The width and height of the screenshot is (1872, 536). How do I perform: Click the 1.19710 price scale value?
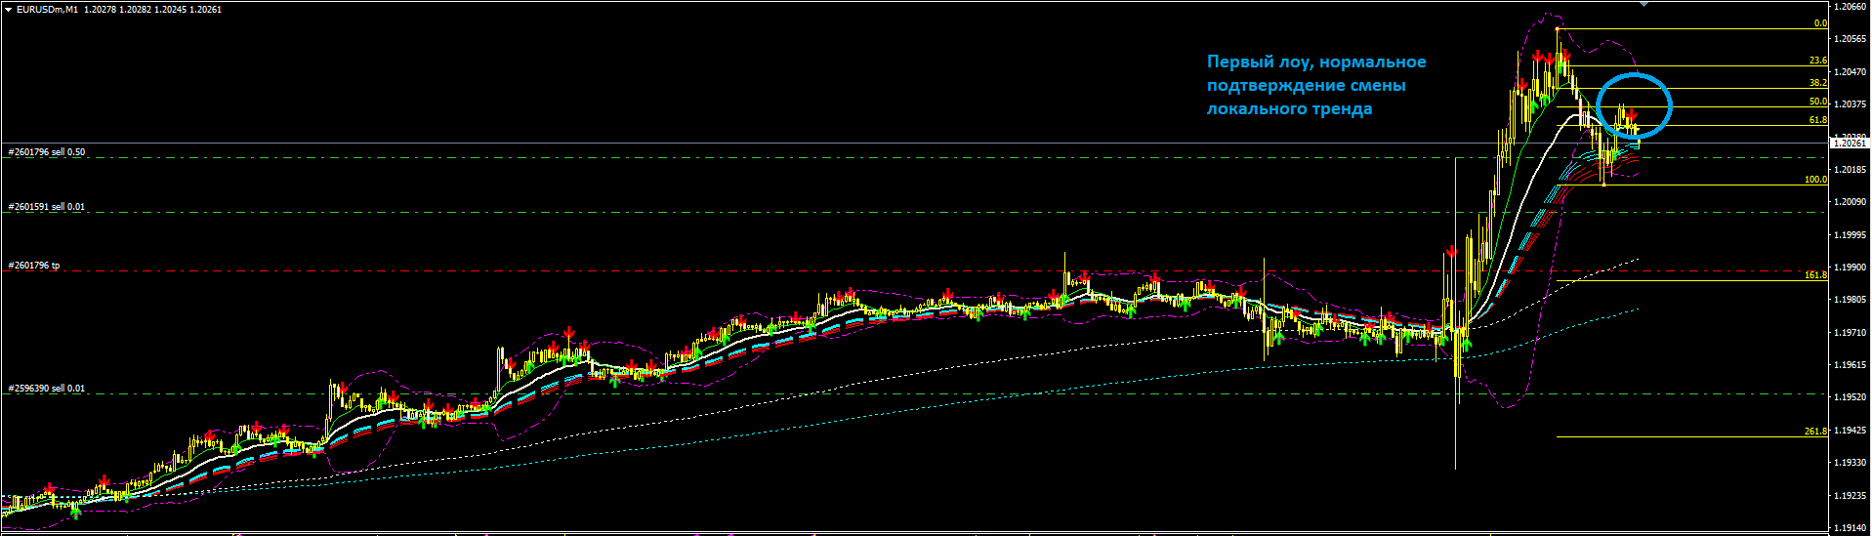coord(1851,333)
